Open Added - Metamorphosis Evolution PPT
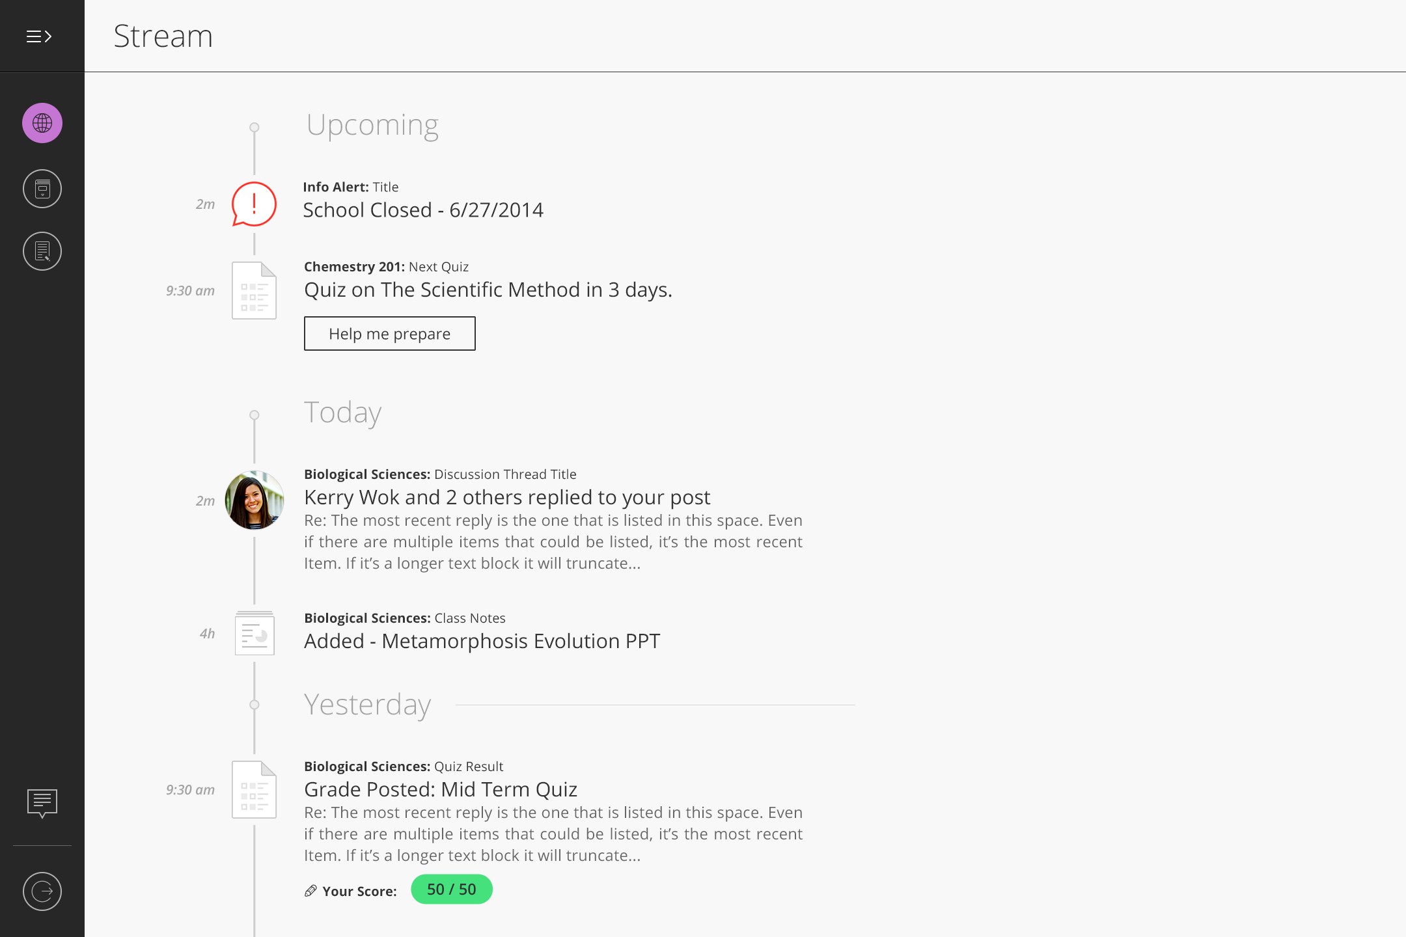 click(x=482, y=641)
